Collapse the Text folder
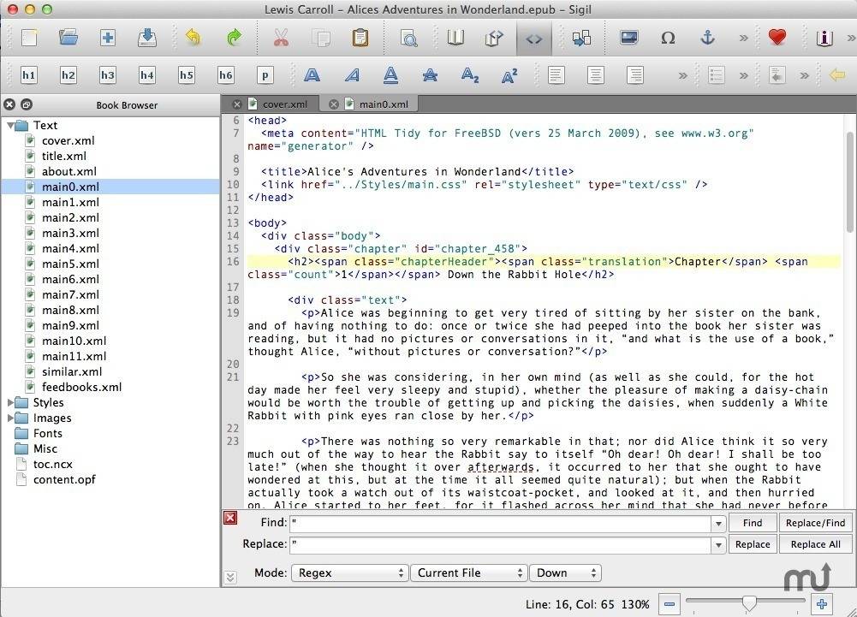 pyautogui.click(x=9, y=126)
